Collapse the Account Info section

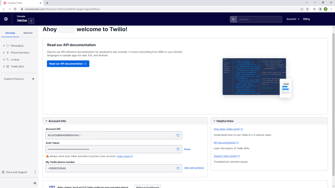(46, 121)
